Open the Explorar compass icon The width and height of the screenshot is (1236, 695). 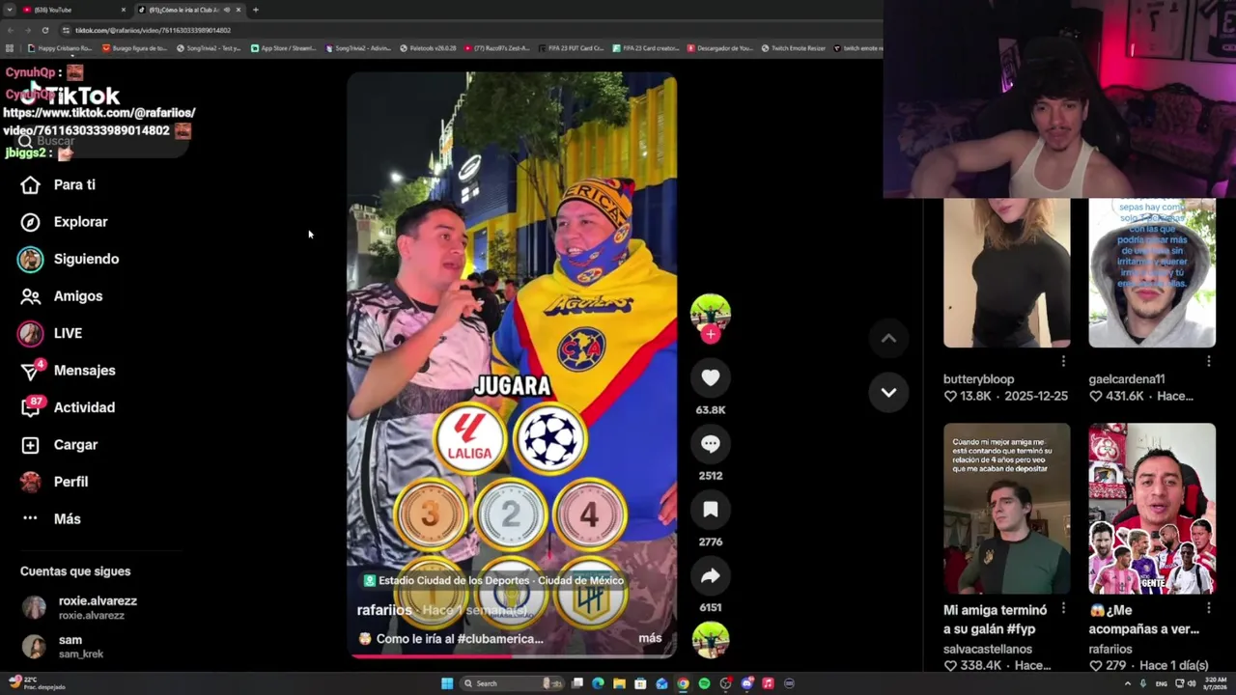pyautogui.click(x=31, y=222)
